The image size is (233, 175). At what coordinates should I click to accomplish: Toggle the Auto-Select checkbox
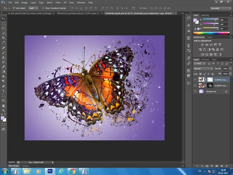[x=14, y=8]
